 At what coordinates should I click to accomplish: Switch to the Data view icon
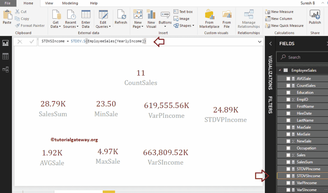[x=5, y=56]
